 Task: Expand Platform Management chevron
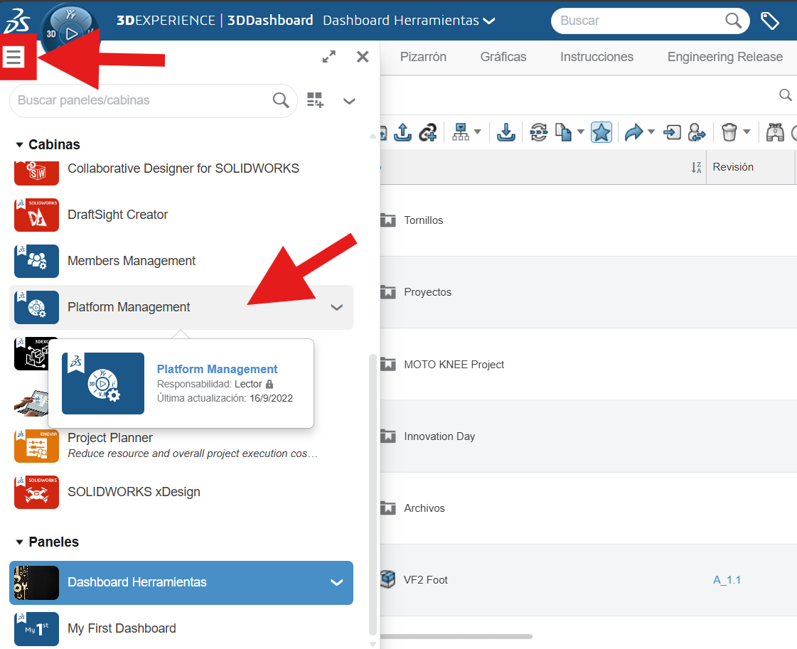pos(336,308)
